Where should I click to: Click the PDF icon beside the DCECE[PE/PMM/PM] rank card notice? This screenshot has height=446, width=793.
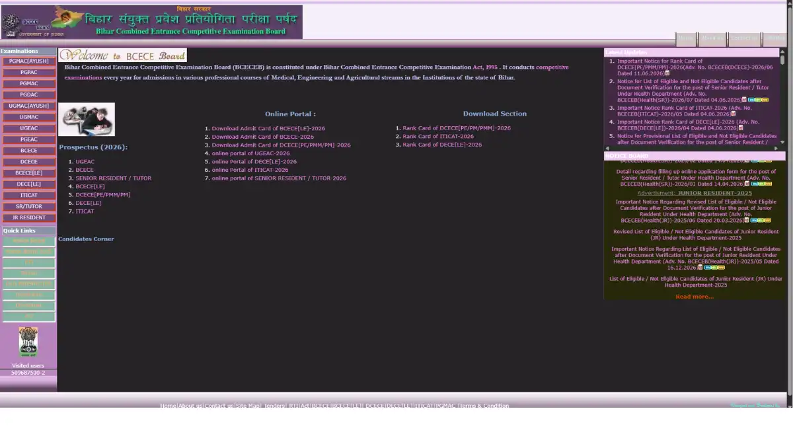[667, 73]
